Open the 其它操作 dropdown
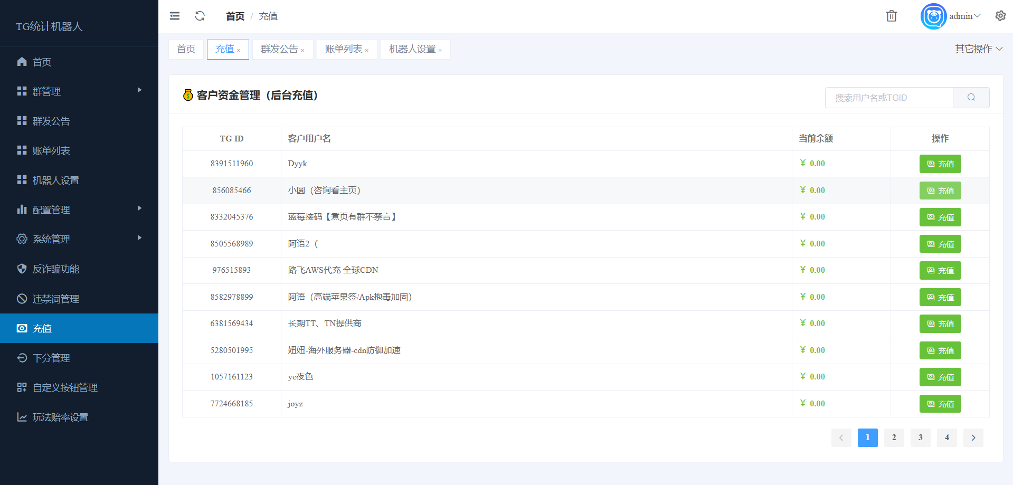The height and width of the screenshot is (485, 1013). 978,49
